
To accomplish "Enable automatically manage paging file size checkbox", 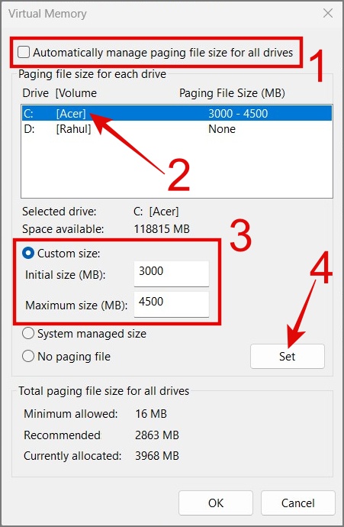I will (24, 52).
